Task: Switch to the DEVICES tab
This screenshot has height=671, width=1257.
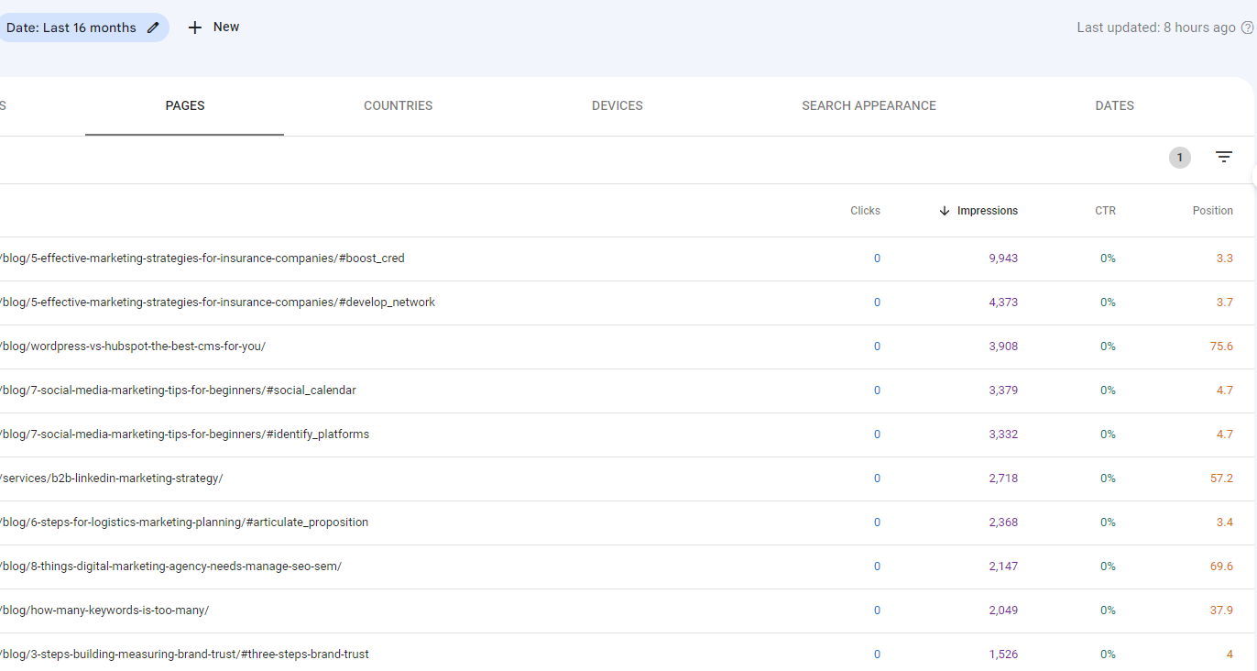Action: tap(618, 105)
